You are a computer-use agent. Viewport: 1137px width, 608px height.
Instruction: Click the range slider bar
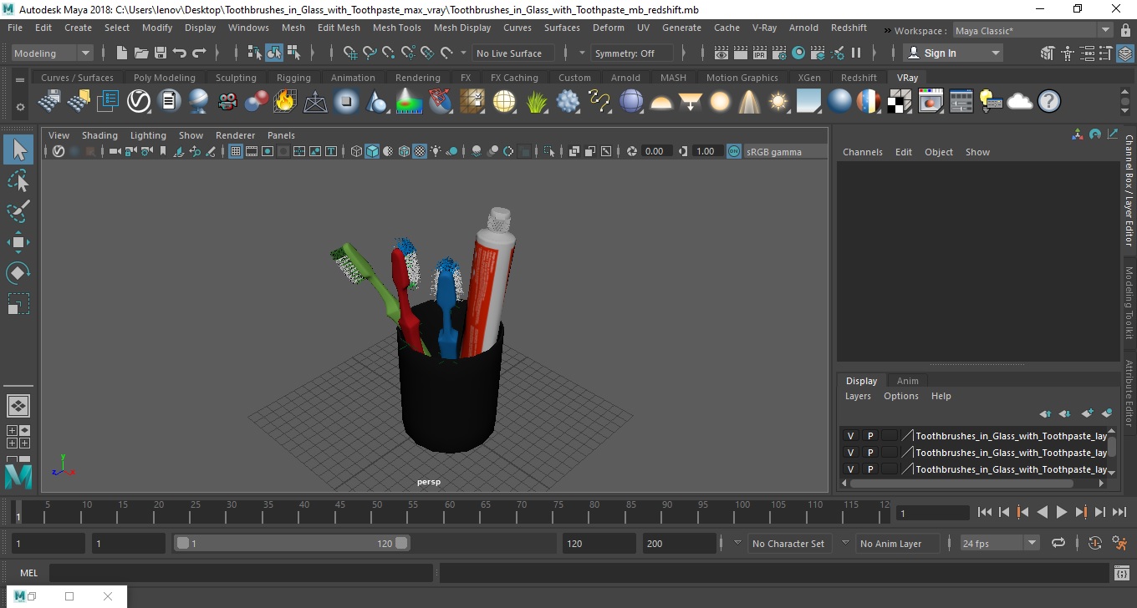(291, 543)
